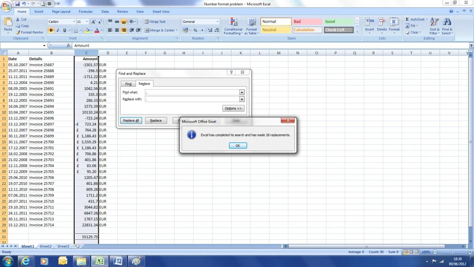
Task: Click the Borders icon
Action: coord(76,30)
